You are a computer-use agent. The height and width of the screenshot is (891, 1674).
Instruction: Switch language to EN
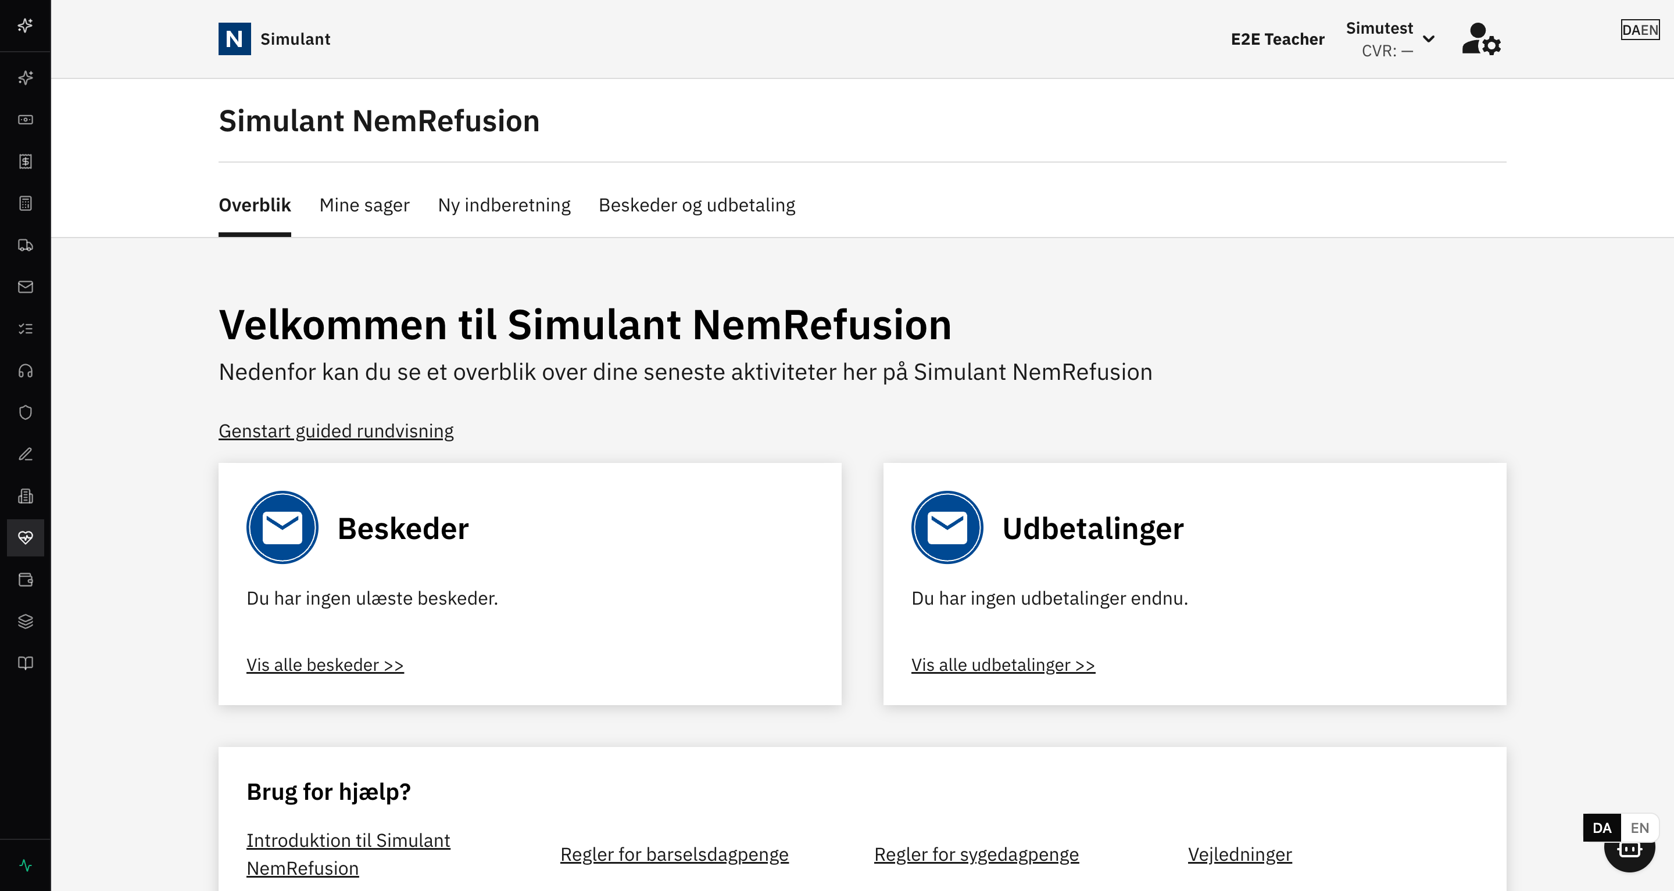(x=1640, y=827)
